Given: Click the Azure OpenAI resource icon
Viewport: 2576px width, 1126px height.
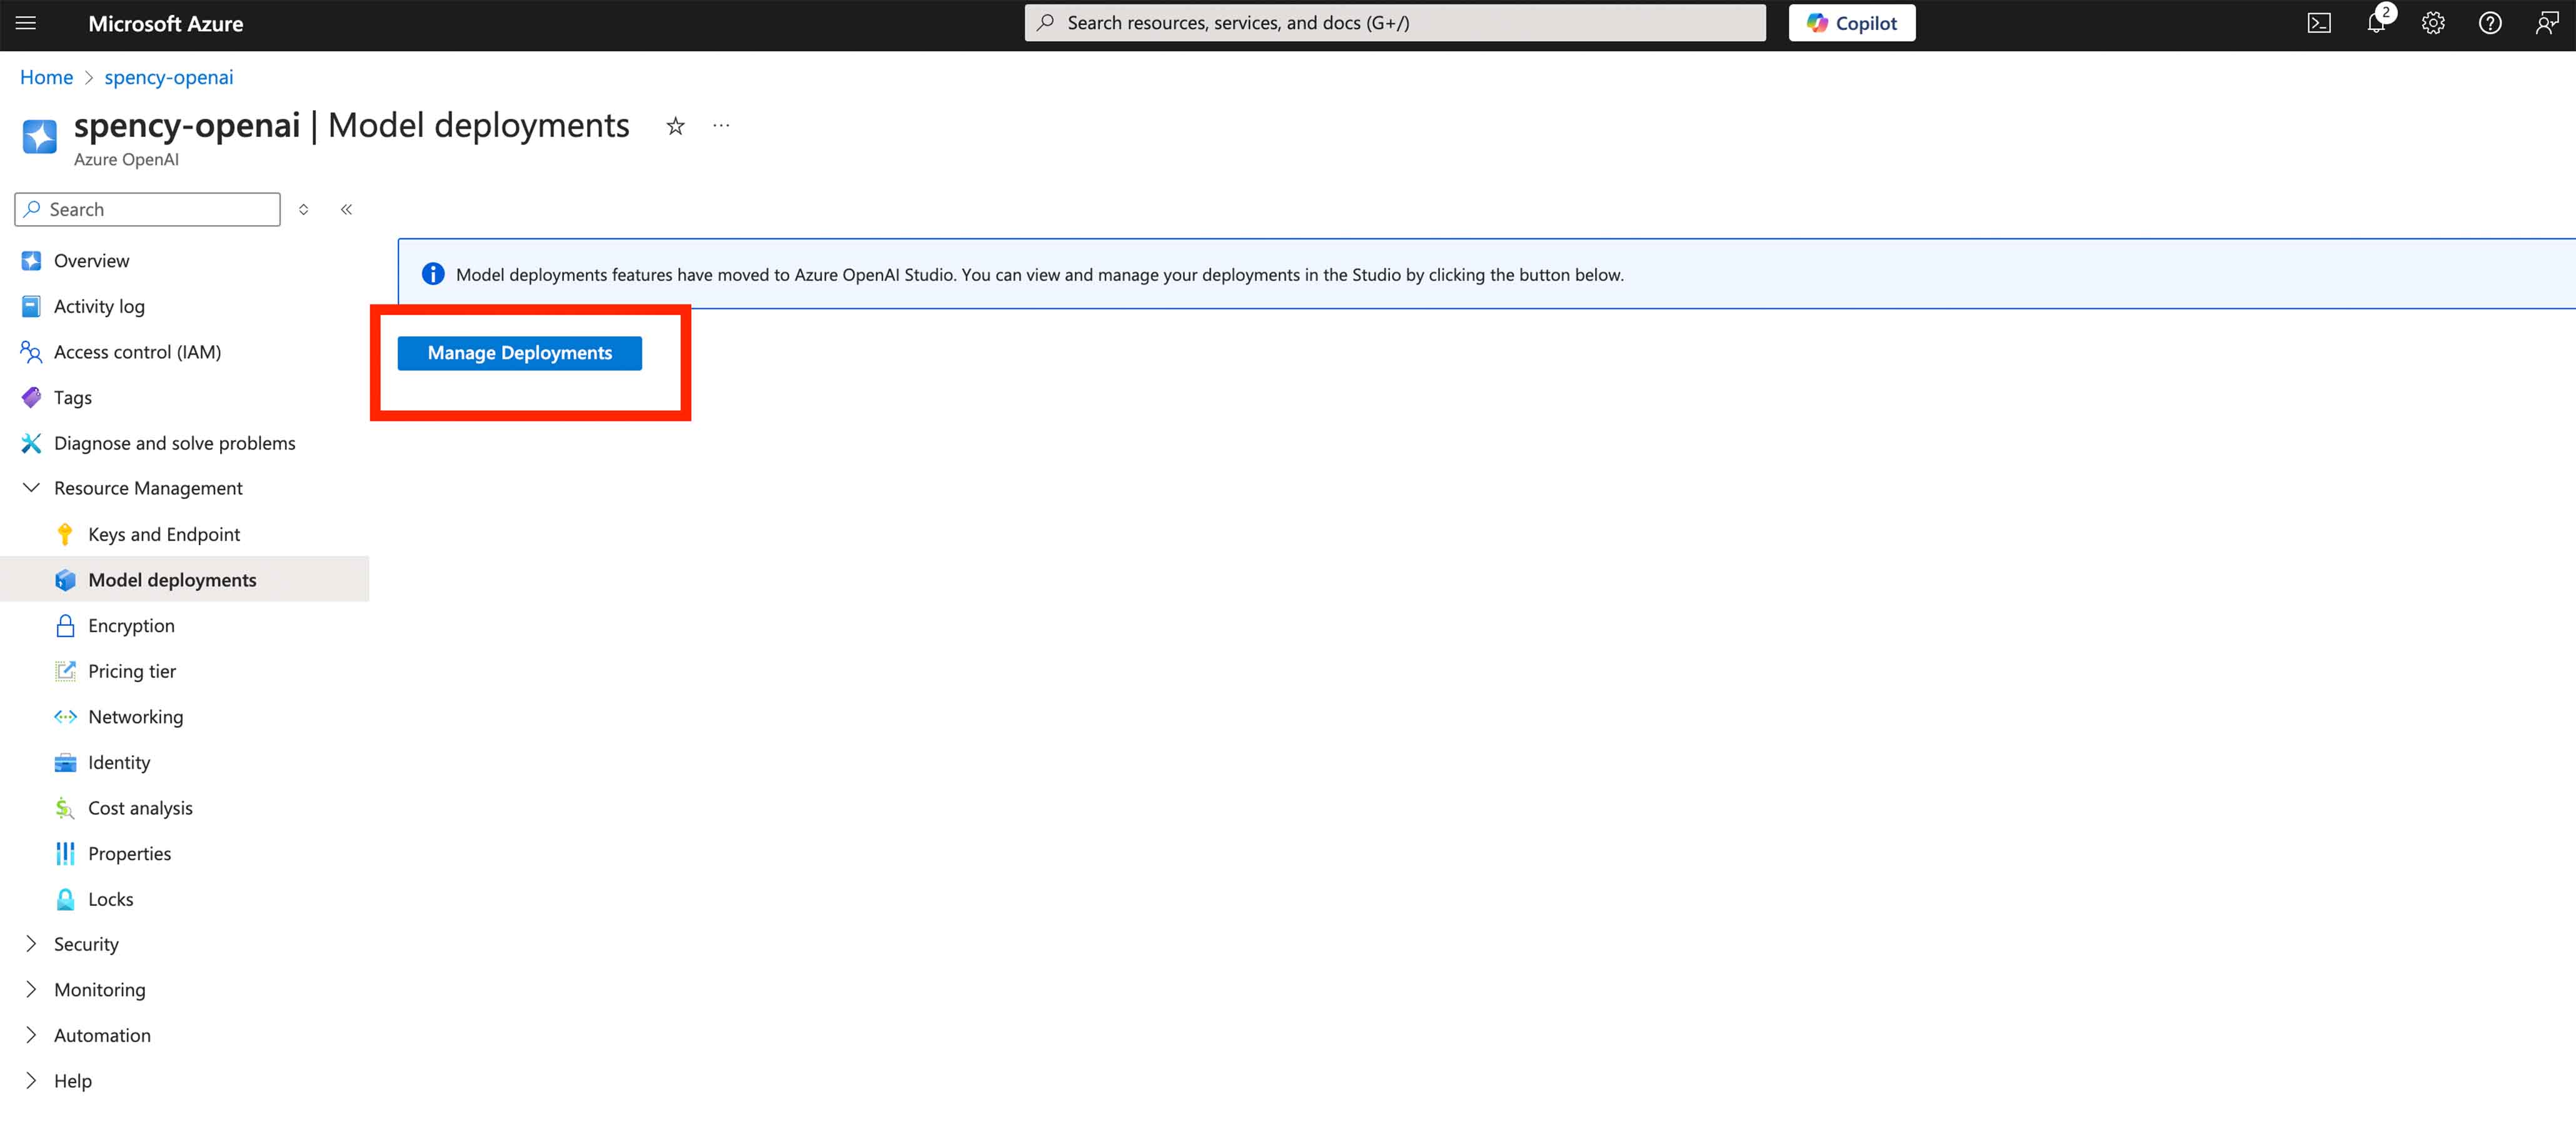Looking at the screenshot, I should click(40, 137).
